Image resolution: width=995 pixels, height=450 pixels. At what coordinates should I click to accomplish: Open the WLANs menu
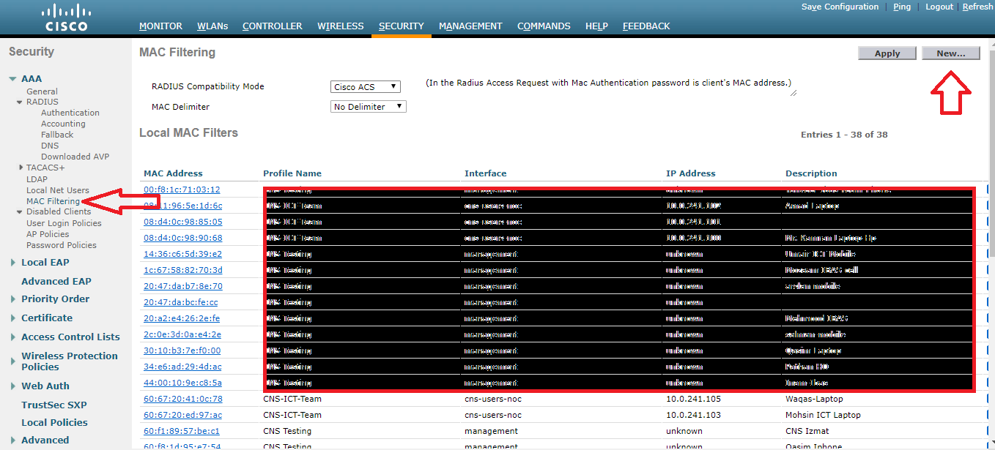[x=212, y=26]
